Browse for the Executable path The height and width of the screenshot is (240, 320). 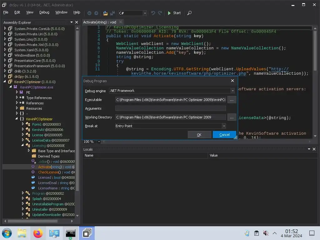coord(232,100)
